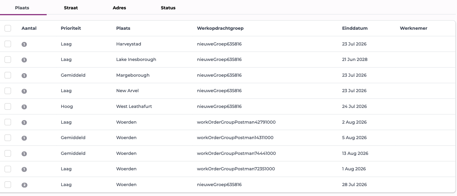Go to the Status tab

tap(168, 8)
